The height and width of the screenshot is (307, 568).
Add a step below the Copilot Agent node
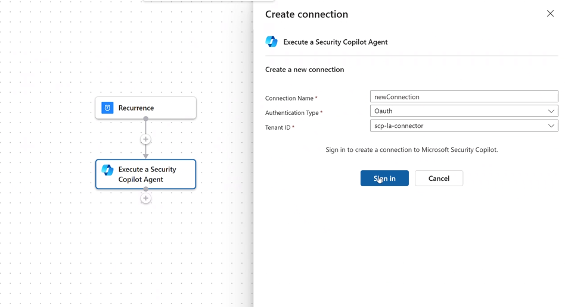145,198
